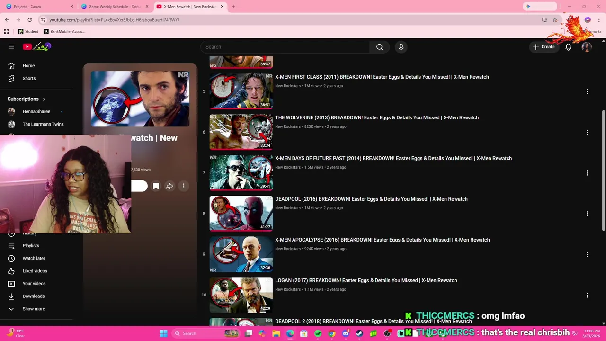The width and height of the screenshot is (606, 341).
Task: Click the playlist cover thumbnail of Wolverine
Action: click(x=140, y=99)
